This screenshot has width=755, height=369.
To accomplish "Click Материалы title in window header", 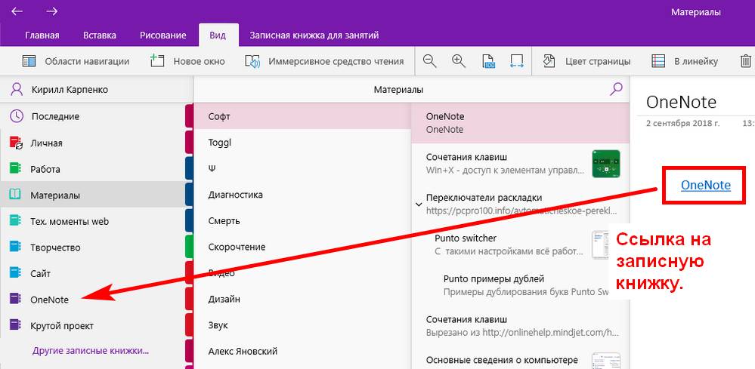I will click(x=696, y=12).
